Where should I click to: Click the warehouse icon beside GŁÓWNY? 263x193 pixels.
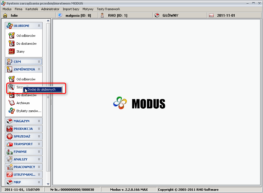click(157, 15)
